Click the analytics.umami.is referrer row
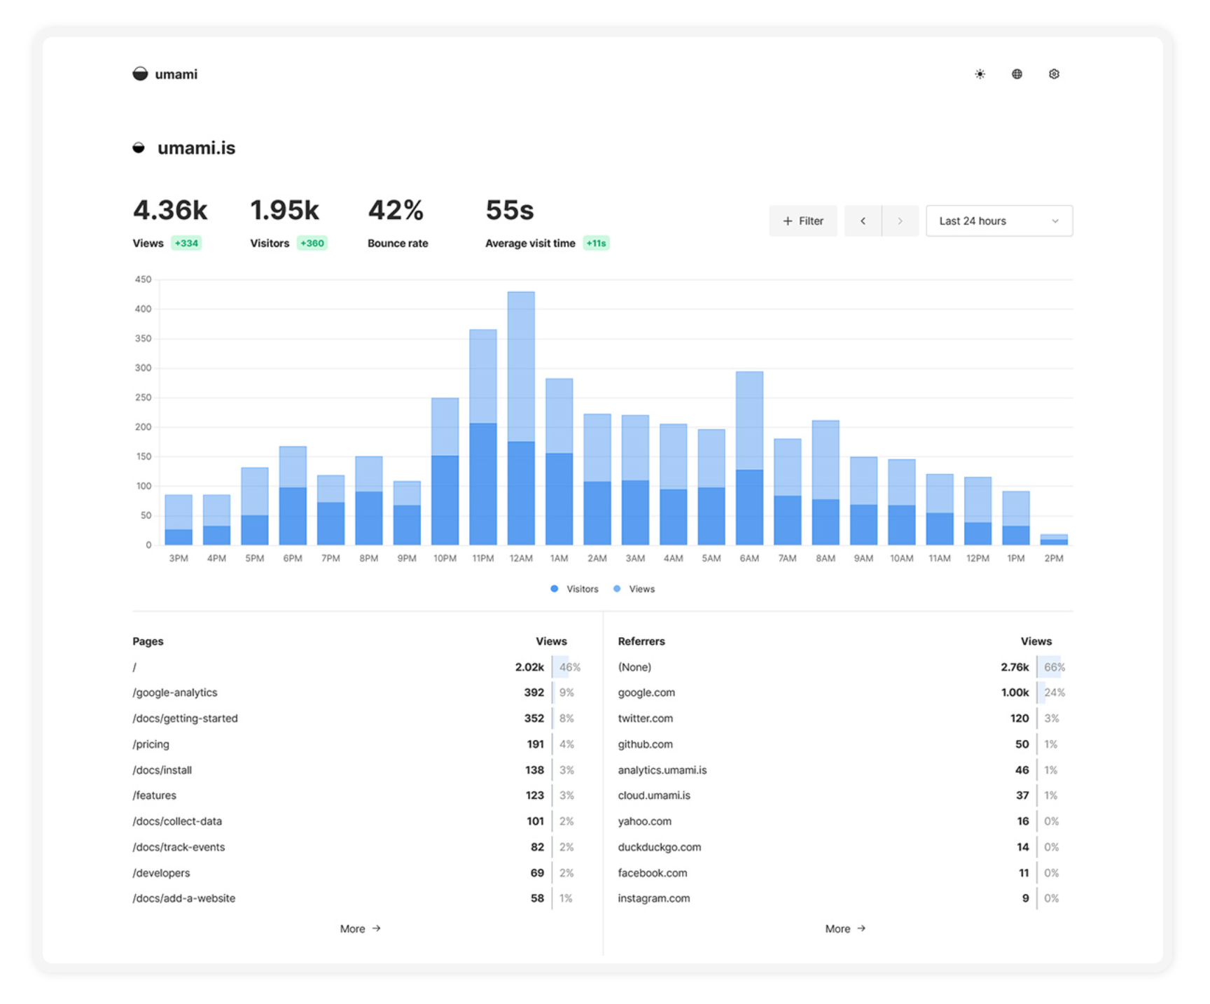 pos(842,770)
